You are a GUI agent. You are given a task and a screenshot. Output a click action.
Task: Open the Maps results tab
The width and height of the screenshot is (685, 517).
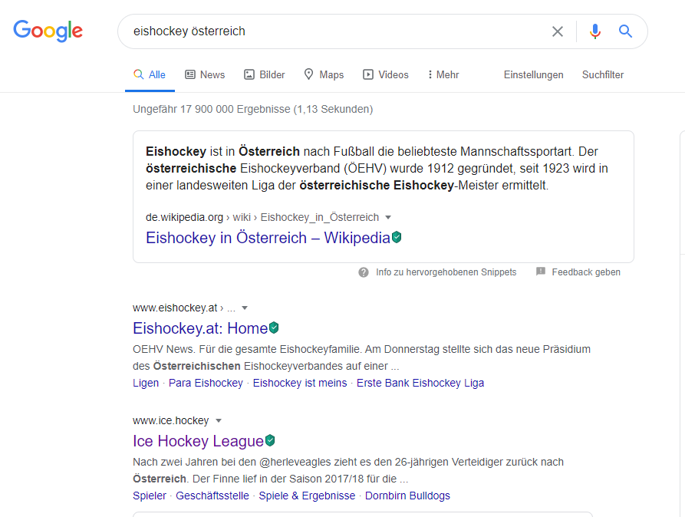point(324,74)
